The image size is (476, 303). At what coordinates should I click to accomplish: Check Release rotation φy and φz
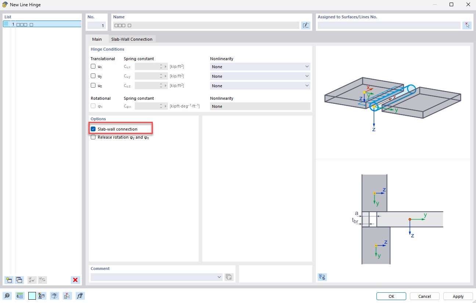tap(93, 137)
